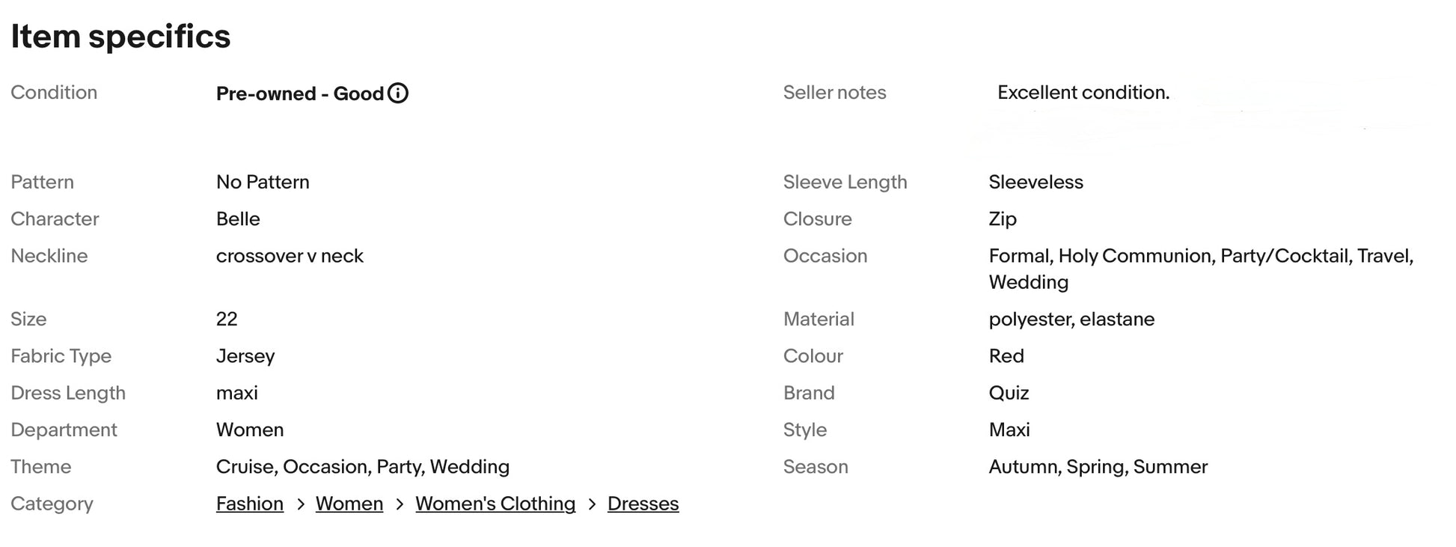Image resolution: width=1456 pixels, height=547 pixels.
Task: Click the condition info icon
Action: [398, 94]
